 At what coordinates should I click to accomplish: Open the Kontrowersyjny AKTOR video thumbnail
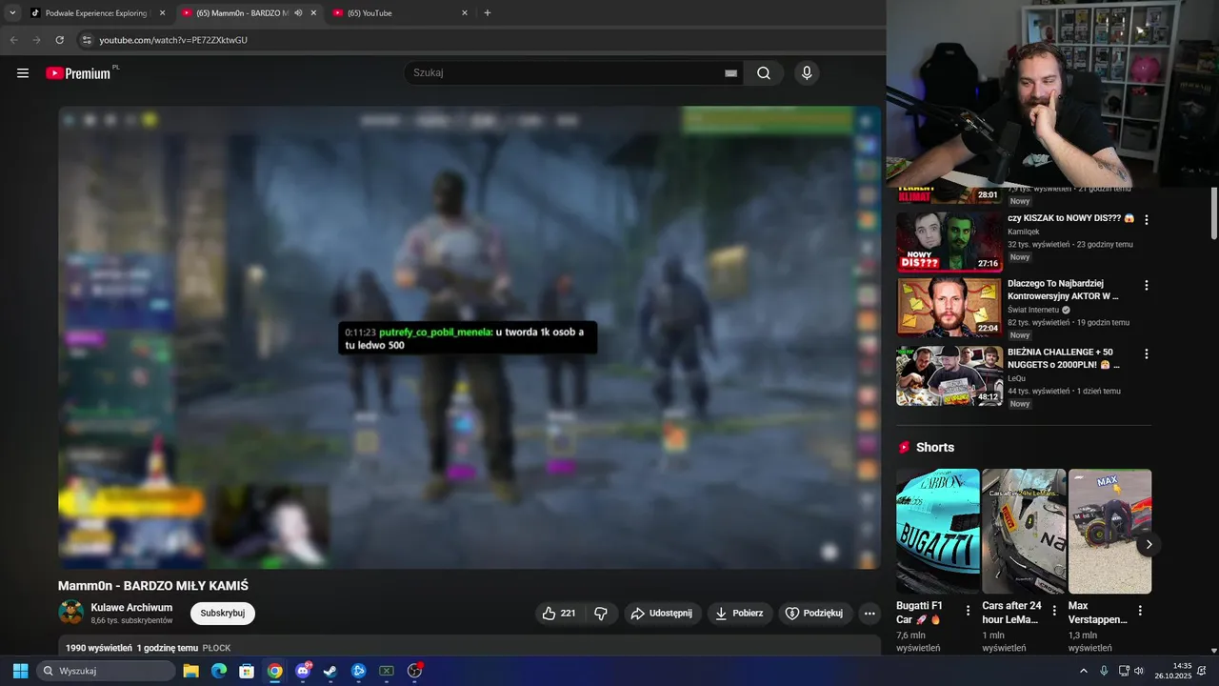(x=949, y=308)
